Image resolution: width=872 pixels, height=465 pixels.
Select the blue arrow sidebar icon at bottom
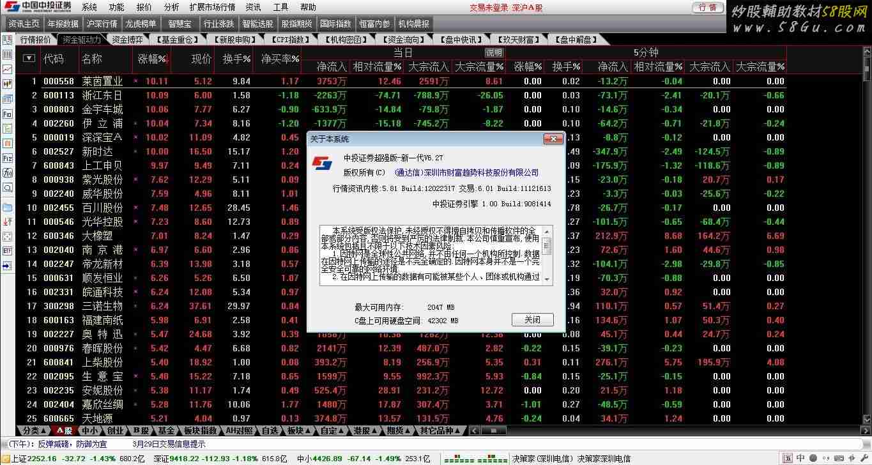(x=8, y=265)
